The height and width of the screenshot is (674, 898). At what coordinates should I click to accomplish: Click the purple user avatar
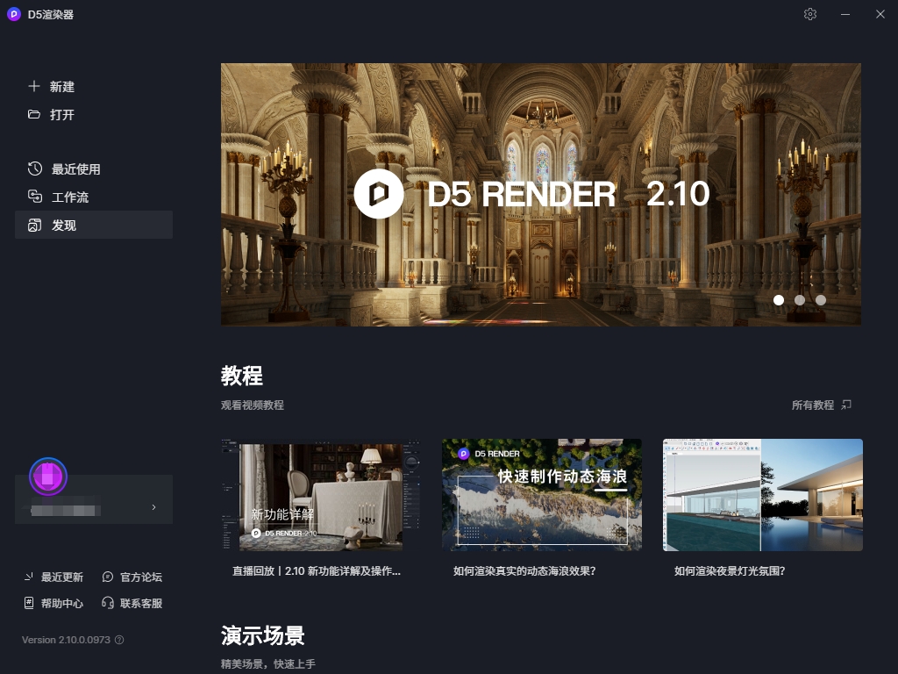click(48, 477)
